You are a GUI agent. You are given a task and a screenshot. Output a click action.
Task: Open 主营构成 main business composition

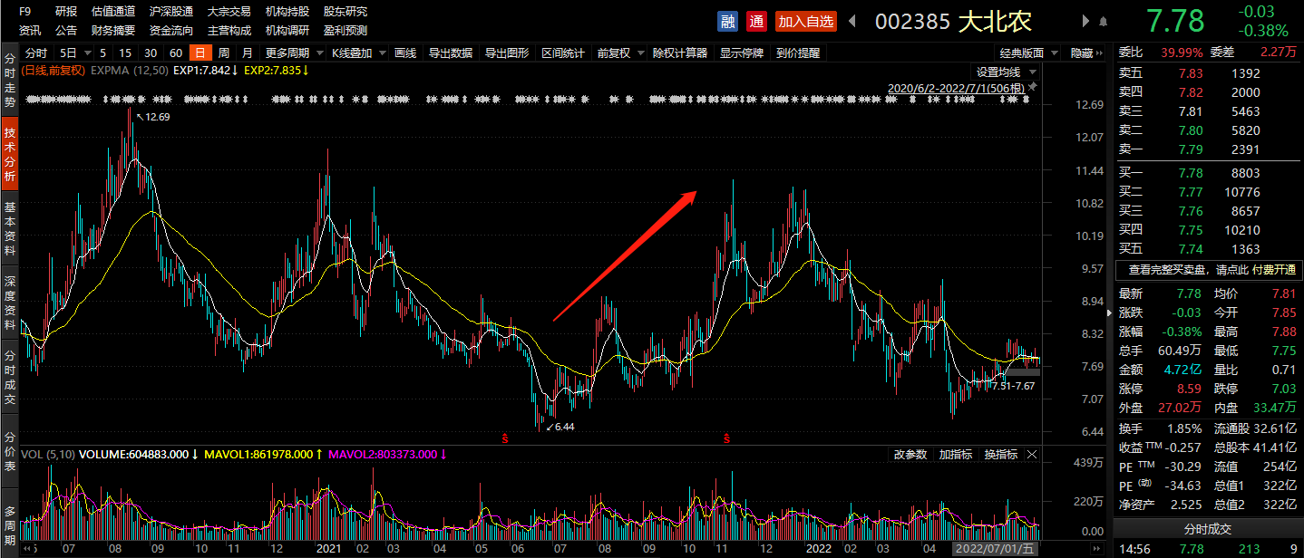point(229,30)
